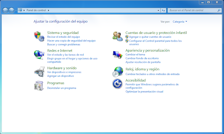The width and height of the screenshot is (224, 134).
Task: Open the Reloj, idioma y región heading
Action: pos(142,69)
